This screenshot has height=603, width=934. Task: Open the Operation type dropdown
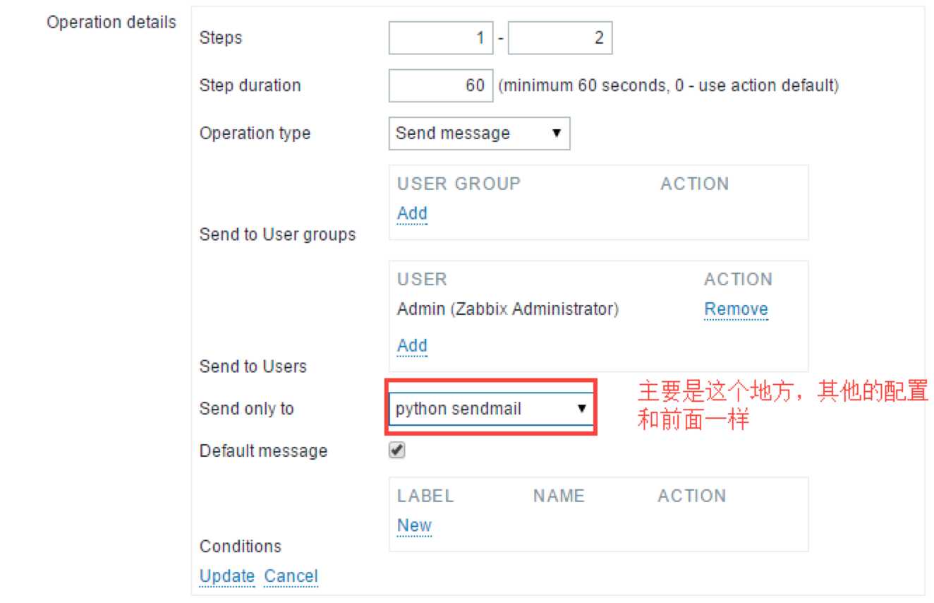tap(479, 133)
